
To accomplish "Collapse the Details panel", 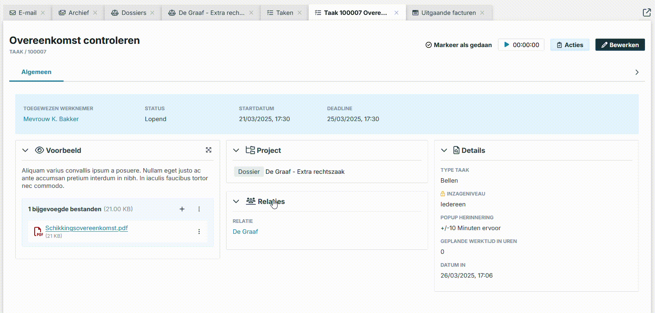I will coord(444,150).
